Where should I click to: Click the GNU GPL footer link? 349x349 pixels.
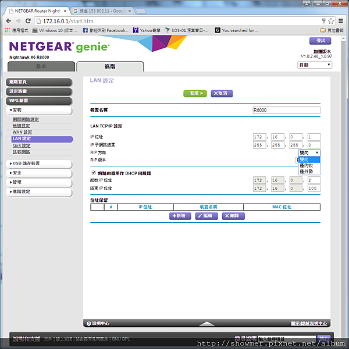pyautogui.click(x=120, y=339)
